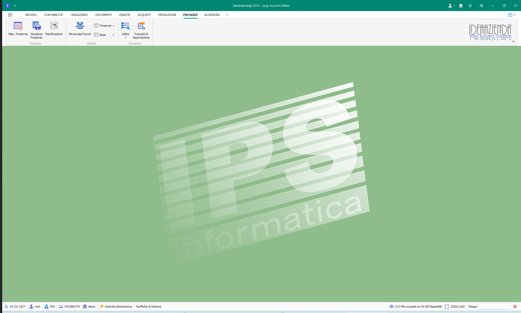Screen dimensions: 521x313
Task: Select the ACQUISTI tab
Action: click(144, 15)
